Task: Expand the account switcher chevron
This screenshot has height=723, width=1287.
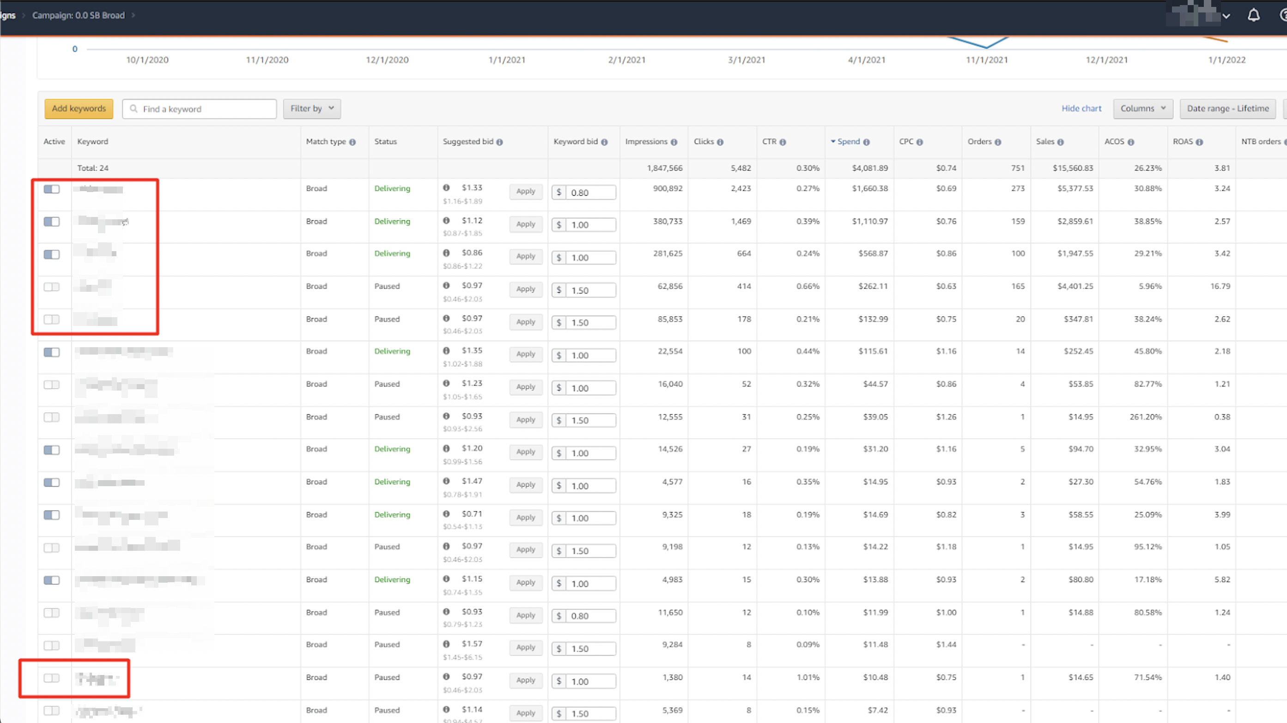Action: coord(1227,16)
